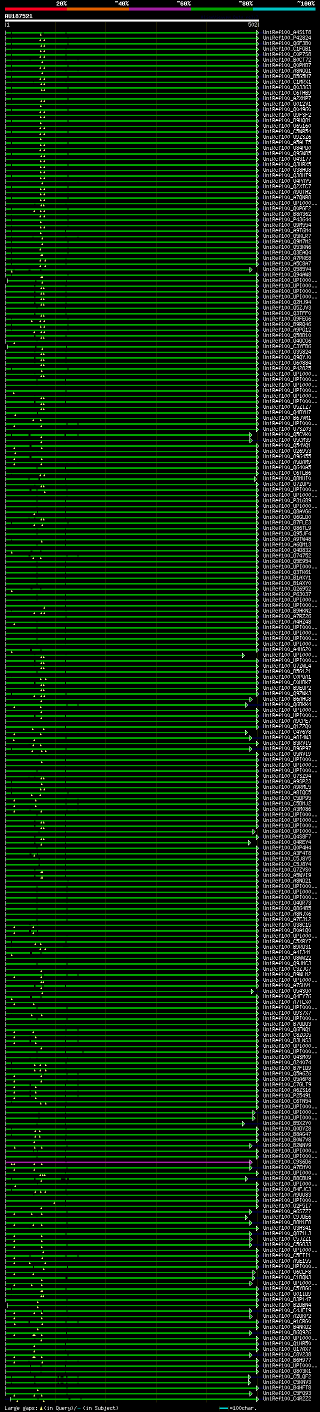Select the UniRef100_A2XMP7 label
Viewport: 320px width, 1412px height.
point(287,98)
